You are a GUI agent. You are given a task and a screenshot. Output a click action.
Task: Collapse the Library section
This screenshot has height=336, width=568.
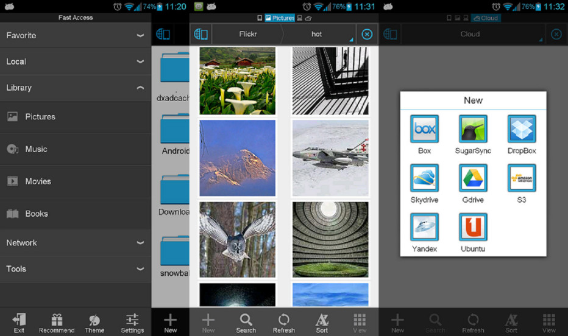tap(75, 88)
